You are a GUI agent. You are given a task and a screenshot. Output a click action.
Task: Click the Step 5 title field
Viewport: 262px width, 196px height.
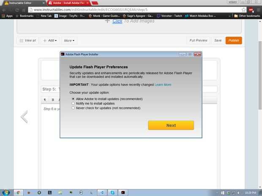129,89
